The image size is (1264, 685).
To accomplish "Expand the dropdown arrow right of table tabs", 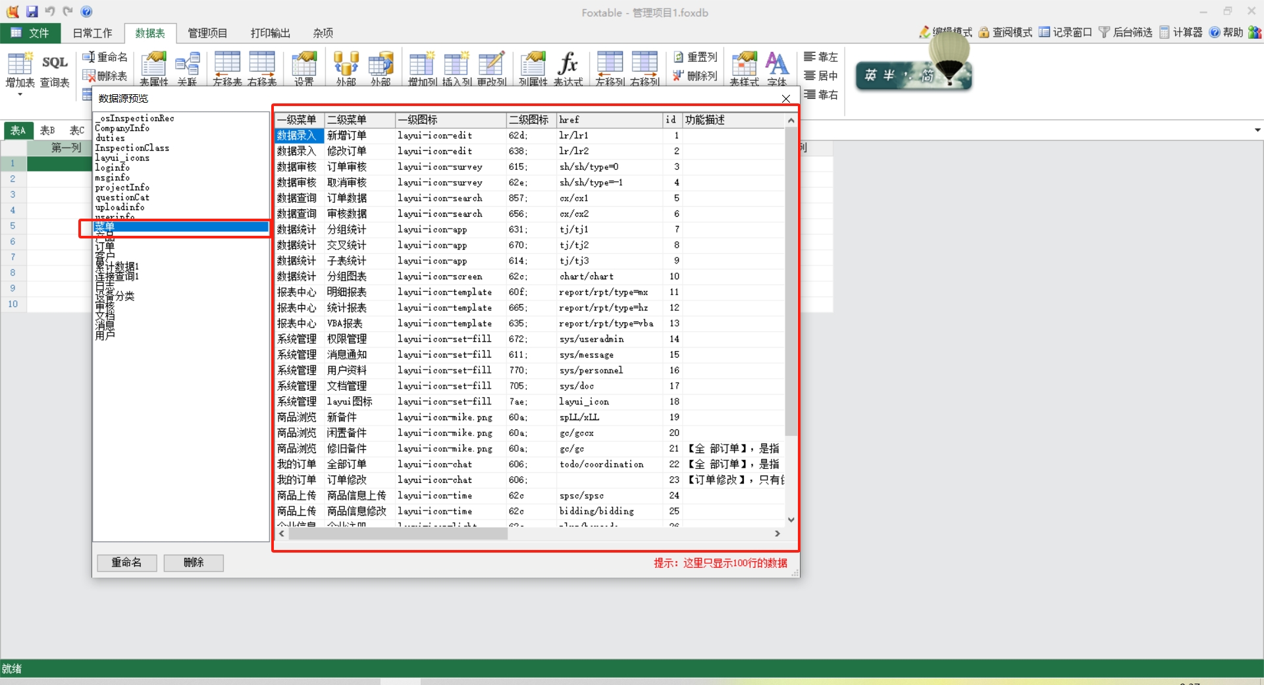I will pyautogui.click(x=1257, y=130).
